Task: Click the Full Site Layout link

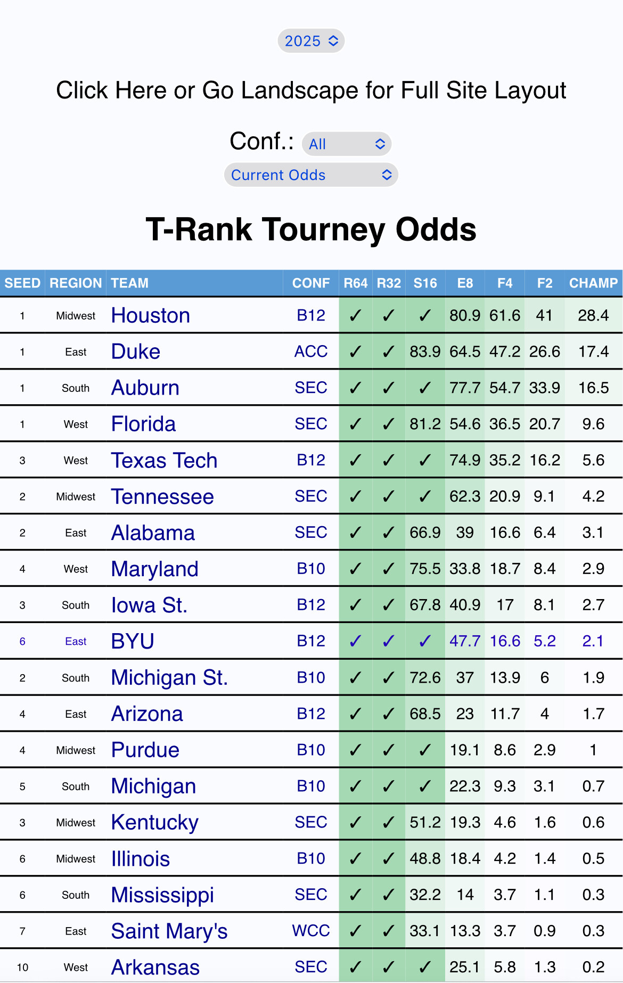Action: click(311, 91)
